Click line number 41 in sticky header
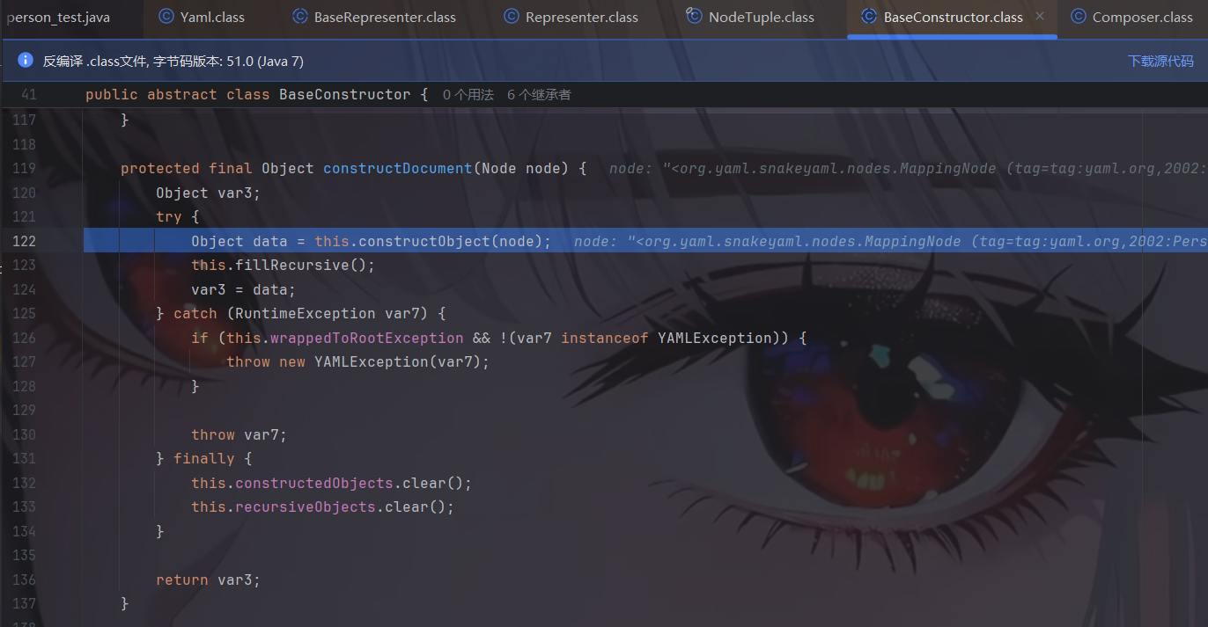Screen dimensions: 1208x627 pyautogui.click(x=28, y=94)
